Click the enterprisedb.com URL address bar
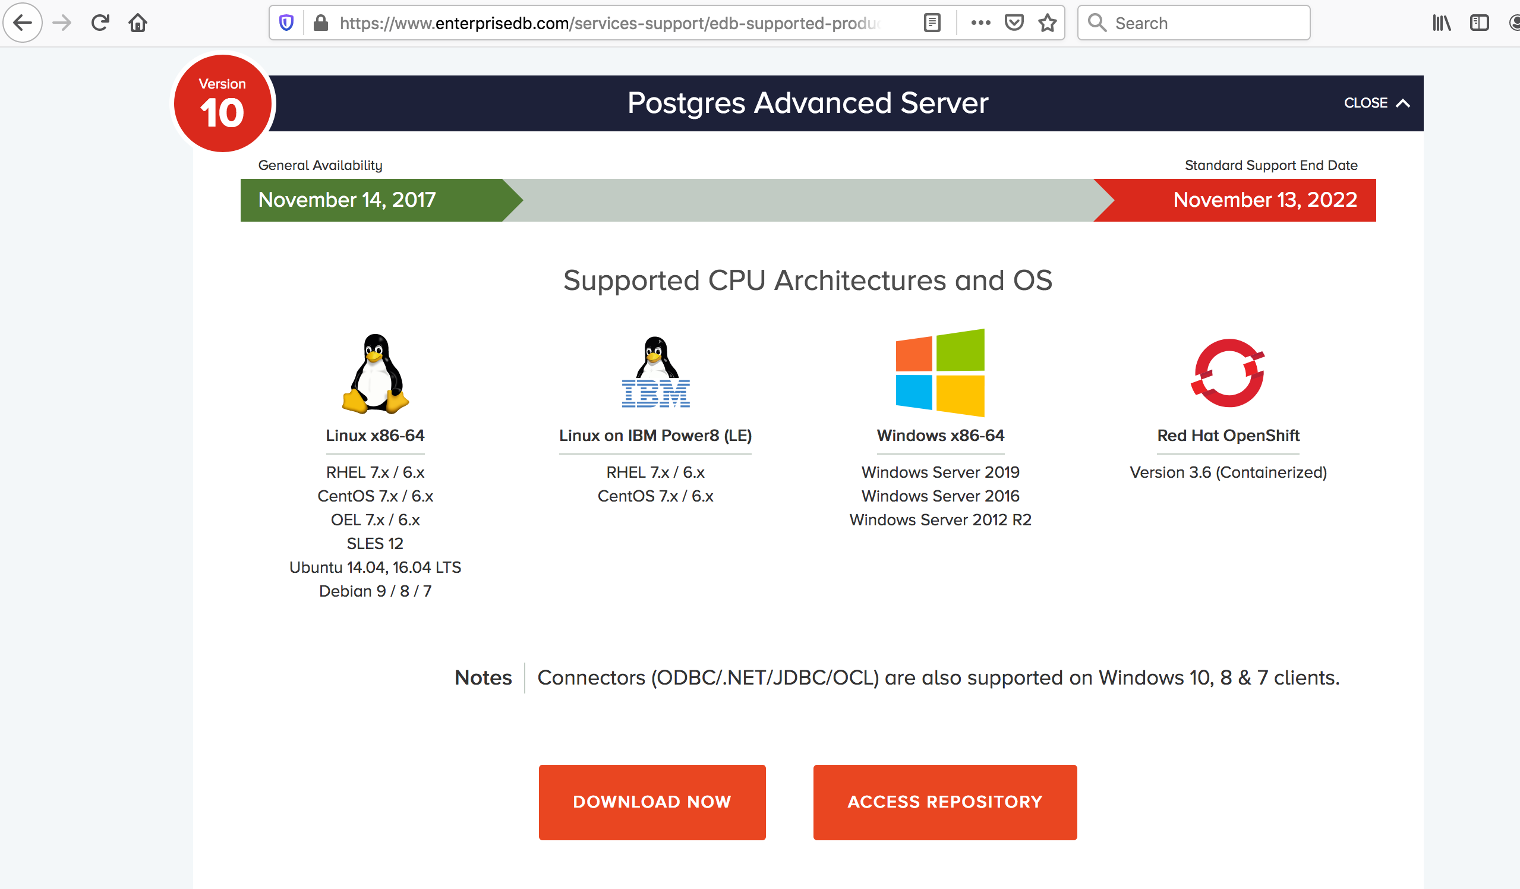The height and width of the screenshot is (889, 1520). point(609,23)
